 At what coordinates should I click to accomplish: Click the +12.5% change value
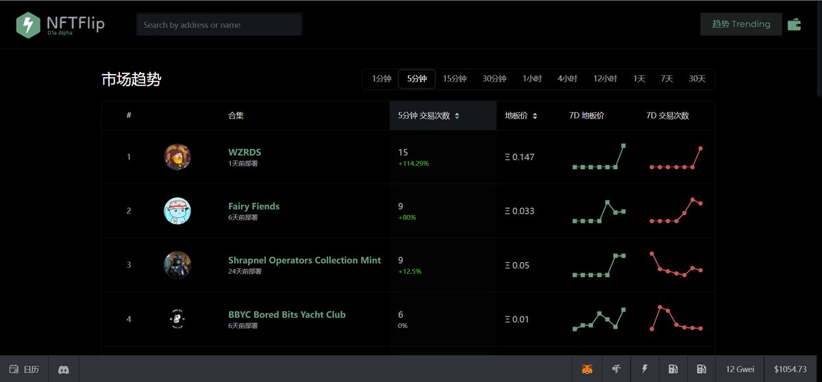(x=410, y=272)
